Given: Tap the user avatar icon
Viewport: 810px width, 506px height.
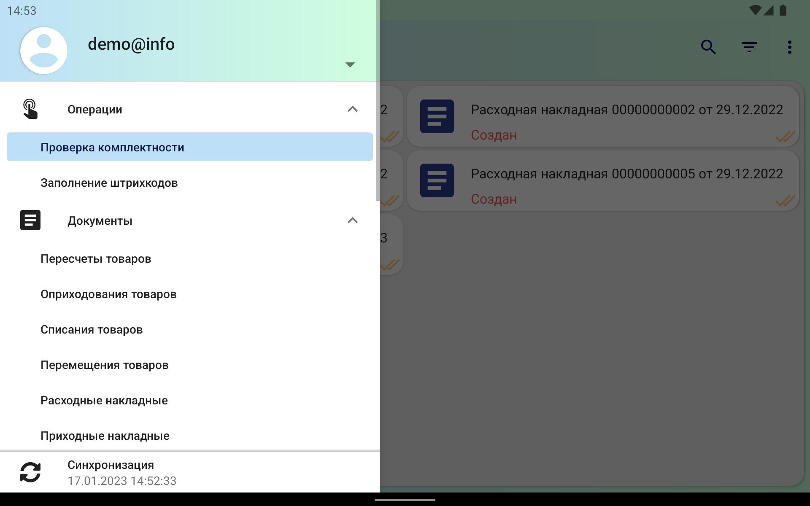Looking at the screenshot, I should coord(44,51).
